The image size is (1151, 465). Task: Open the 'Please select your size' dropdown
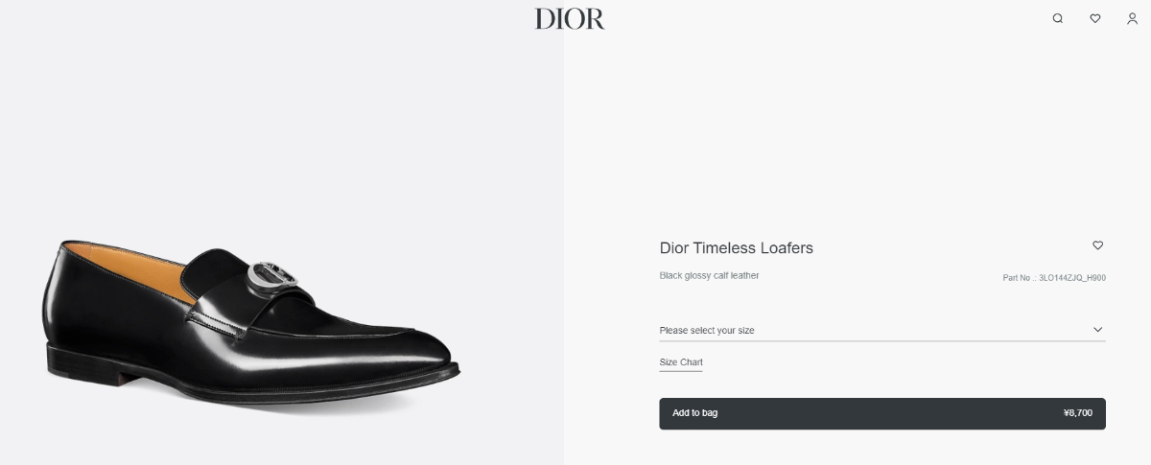[x=881, y=330]
